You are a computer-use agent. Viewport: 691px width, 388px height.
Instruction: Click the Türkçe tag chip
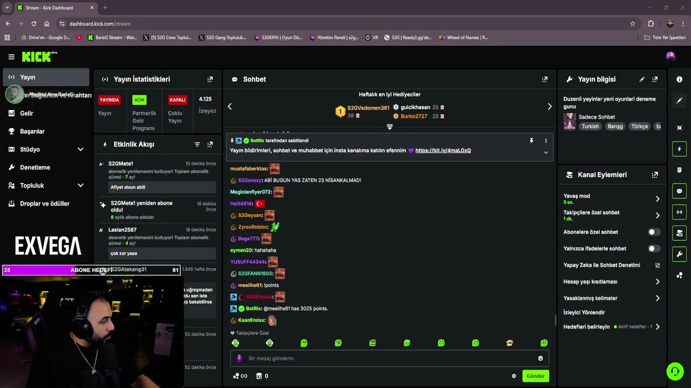(639, 127)
